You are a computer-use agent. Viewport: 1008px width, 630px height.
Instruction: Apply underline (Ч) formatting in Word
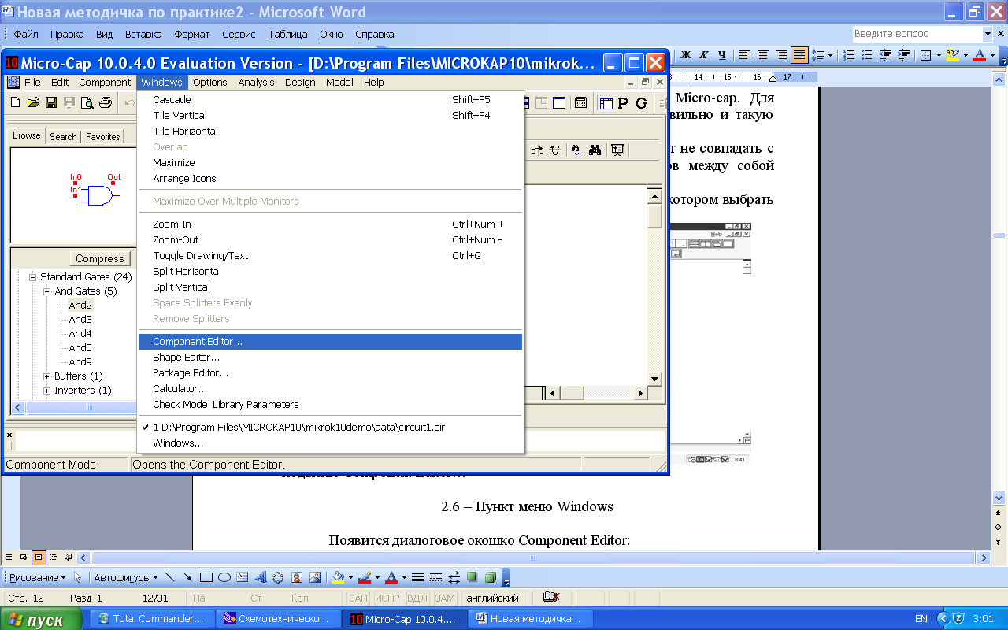[x=721, y=55]
